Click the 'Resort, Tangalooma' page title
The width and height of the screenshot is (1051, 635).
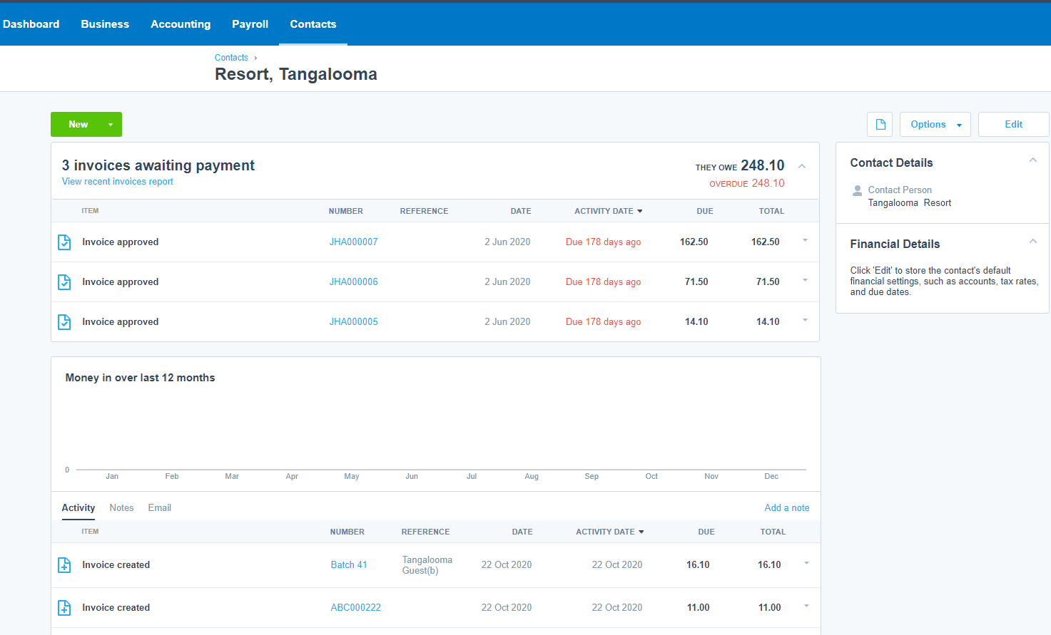(x=295, y=74)
